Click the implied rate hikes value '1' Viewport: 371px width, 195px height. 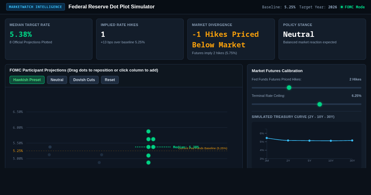click(103, 34)
